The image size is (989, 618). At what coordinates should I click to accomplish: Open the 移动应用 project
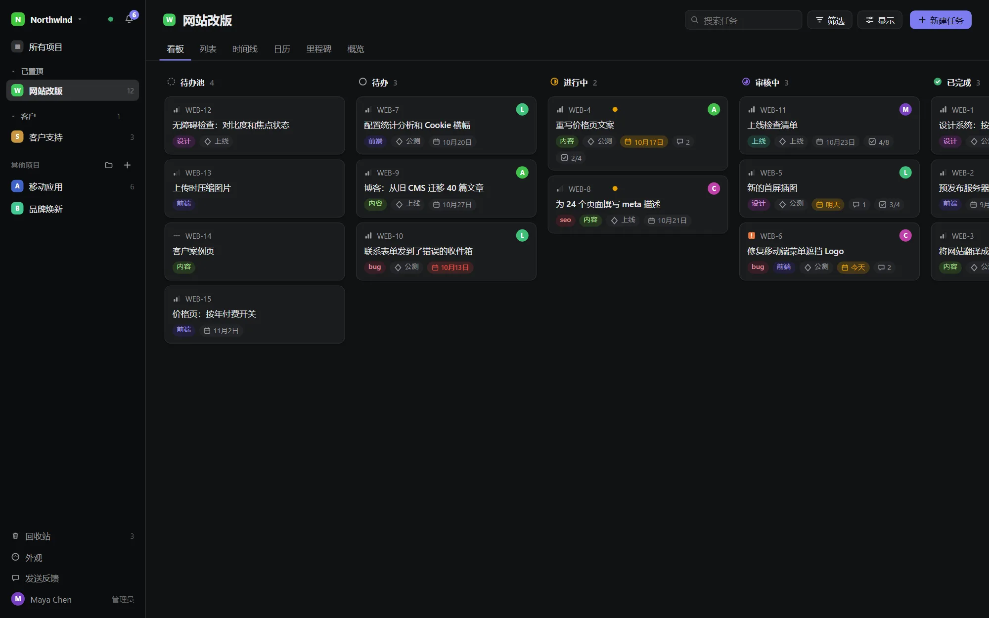pyautogui.click(x=73, y=186)
